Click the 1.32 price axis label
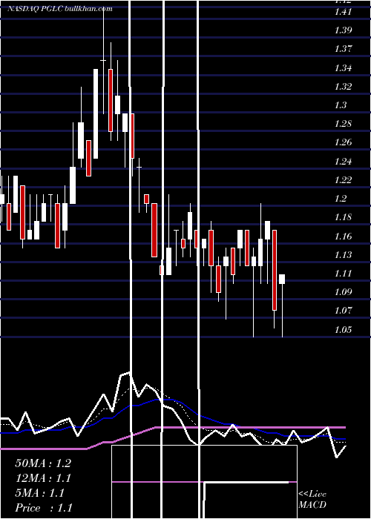Screen dimensions: 371x519 click(343, 87)
